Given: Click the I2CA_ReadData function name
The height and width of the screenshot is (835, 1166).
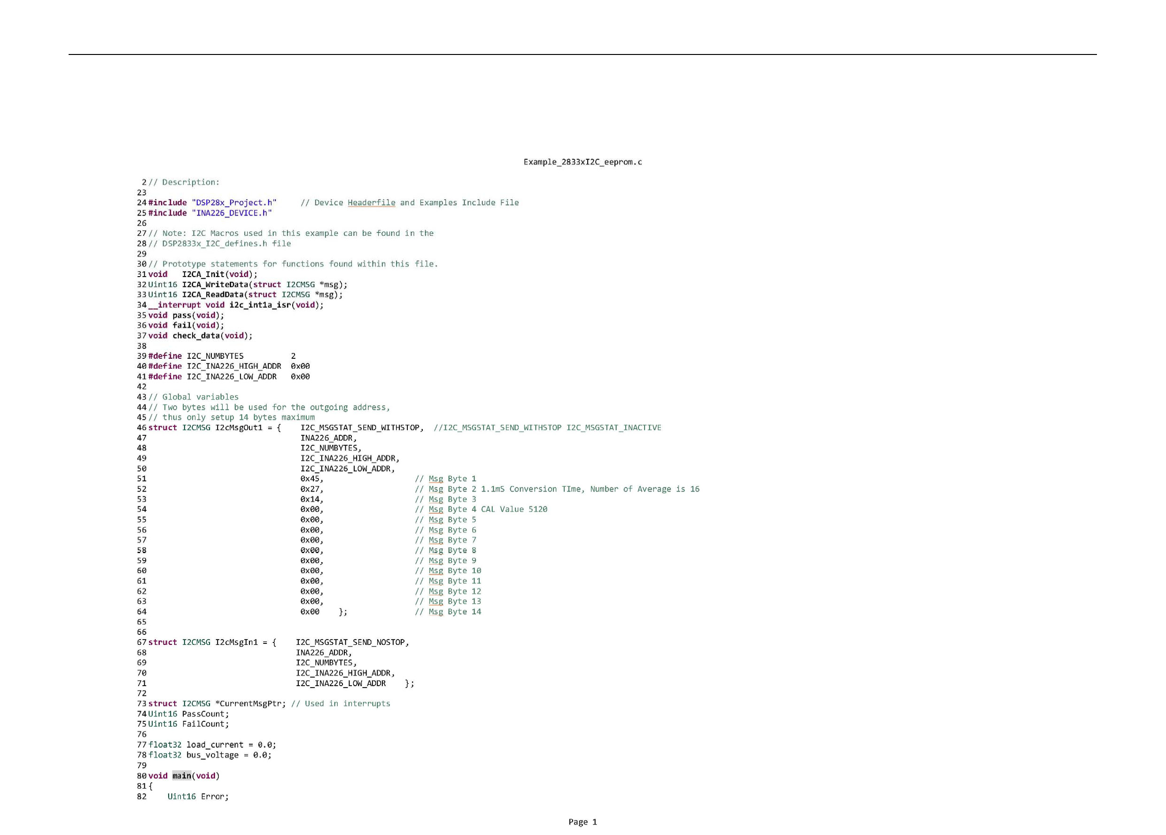Looking at the screenshot, I should point(212,294).
